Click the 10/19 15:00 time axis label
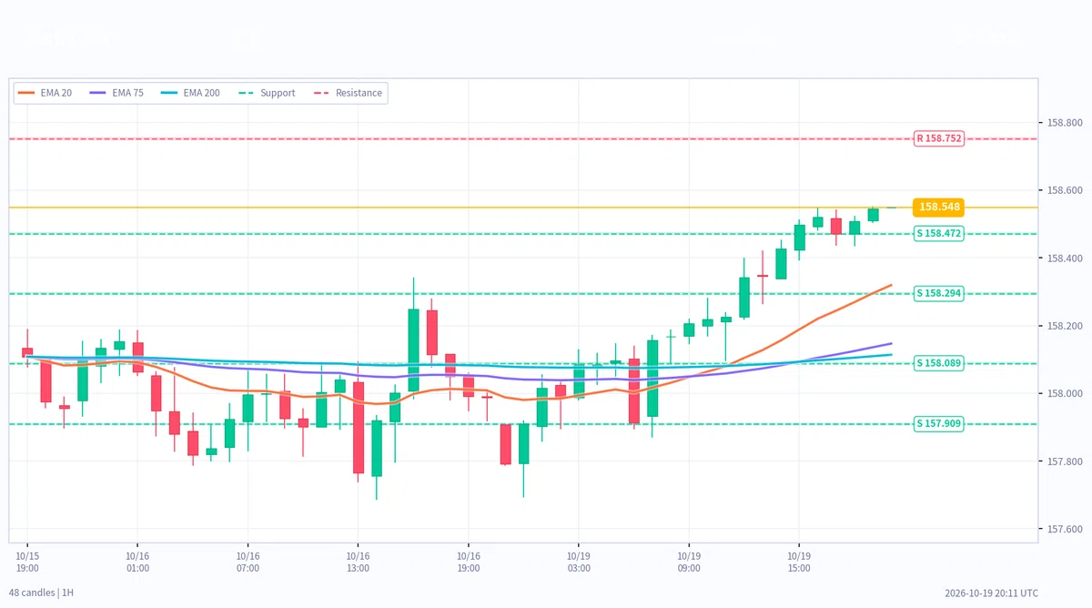1092x608 pixels. pyautogui.click(x=799, y=562)
